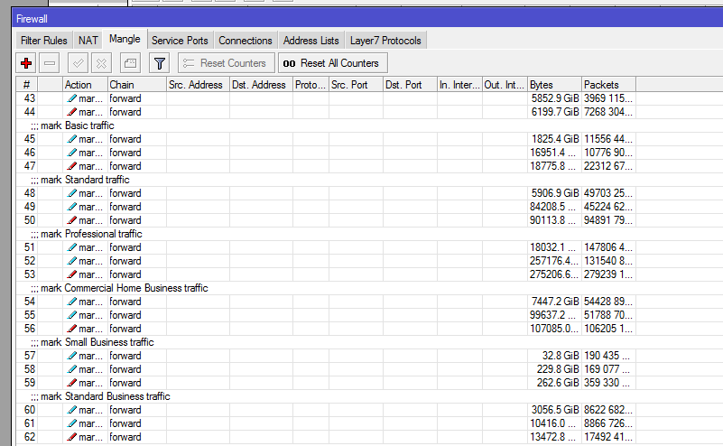Click the Disable rule X icon
This screenshot has height=446, width=723.
[101, 63]
